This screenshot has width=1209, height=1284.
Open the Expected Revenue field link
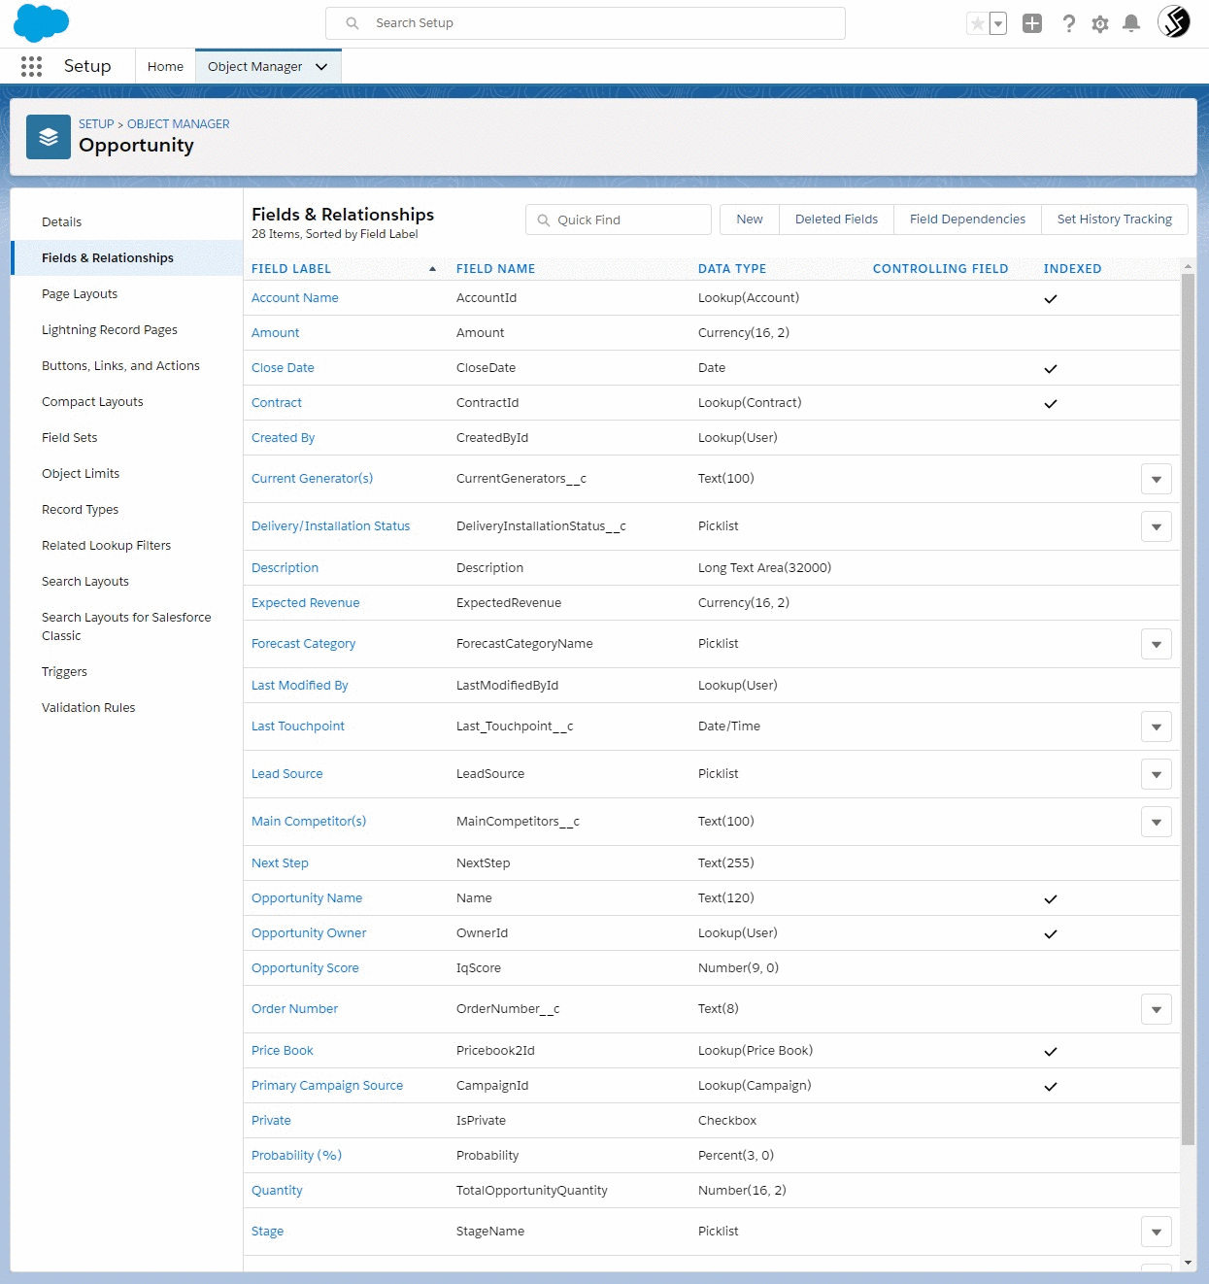(x=306, y=603)
